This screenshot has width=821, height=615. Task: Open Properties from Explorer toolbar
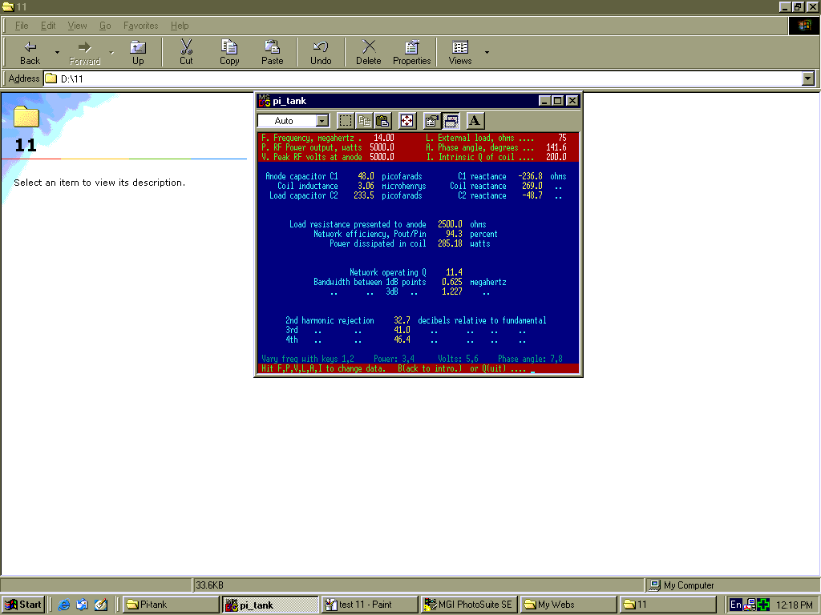411,52
